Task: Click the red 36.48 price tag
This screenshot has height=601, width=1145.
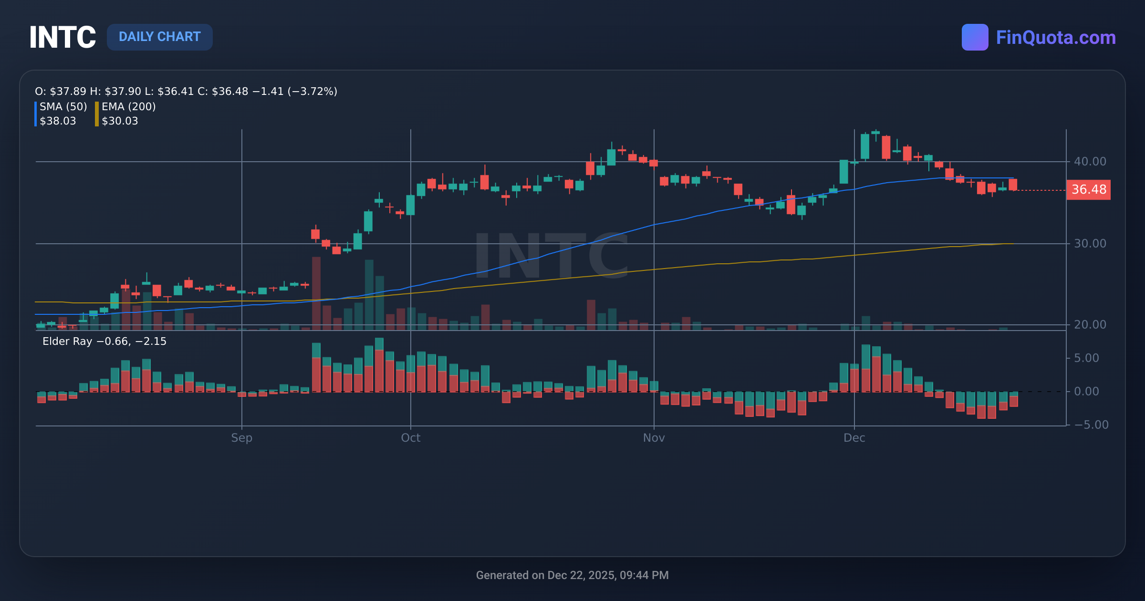Action: (1089, 190)
